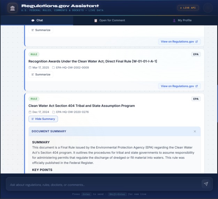Screen dimensions: 218x199
Task: Summarize the Recognition Awards rule
Action: click(41, 74)
